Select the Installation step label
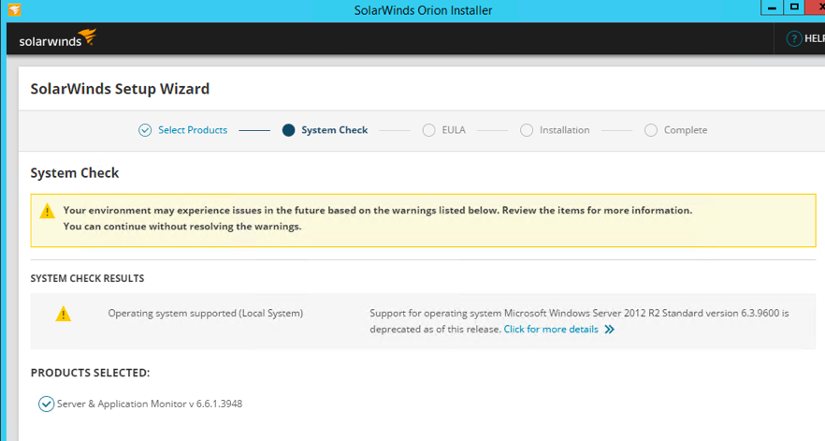Viewport: 825px width, 441px height. 565,130
